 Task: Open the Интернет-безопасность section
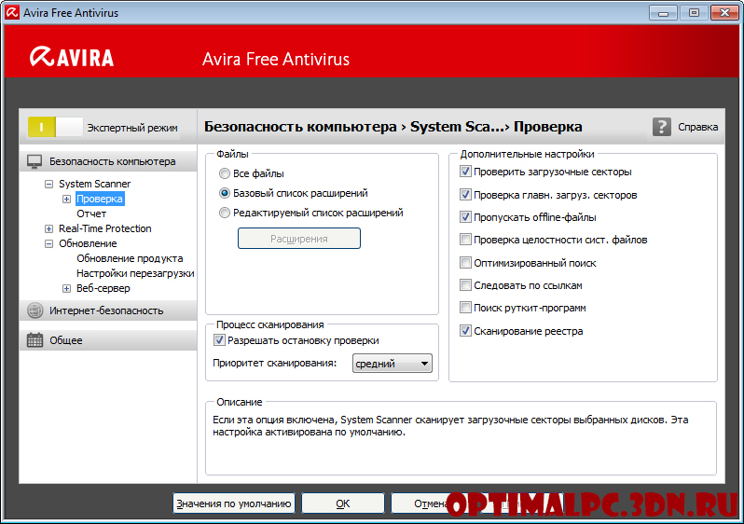(108, 310)
